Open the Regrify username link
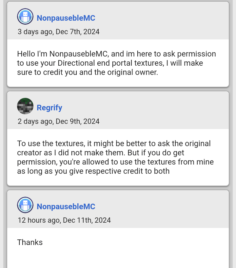The width and height of the screenshot is (236, 268). coord(49,108)
